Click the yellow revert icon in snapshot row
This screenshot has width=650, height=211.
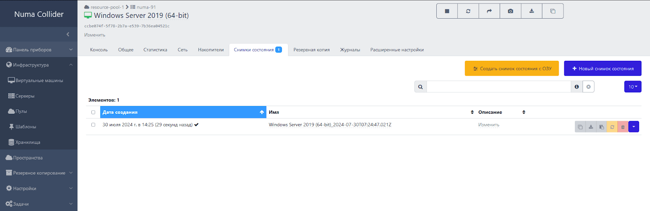point(612,127)
